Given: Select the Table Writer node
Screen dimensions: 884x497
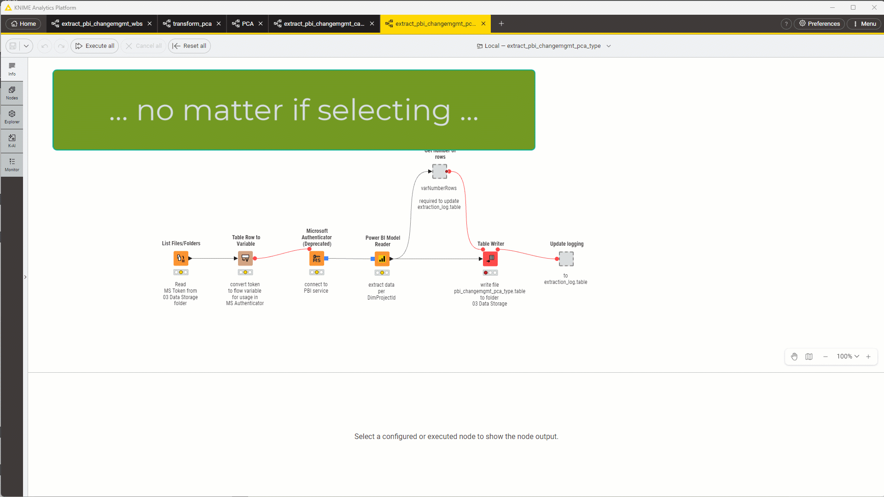Looking at the screenshot, I should click(490, 259).
